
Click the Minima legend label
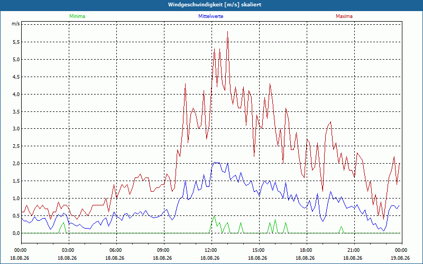click(x=77, y=16)
